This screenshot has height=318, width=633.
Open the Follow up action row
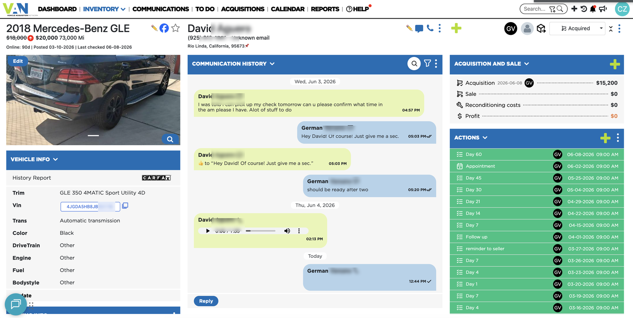click(x=537, y=237)
